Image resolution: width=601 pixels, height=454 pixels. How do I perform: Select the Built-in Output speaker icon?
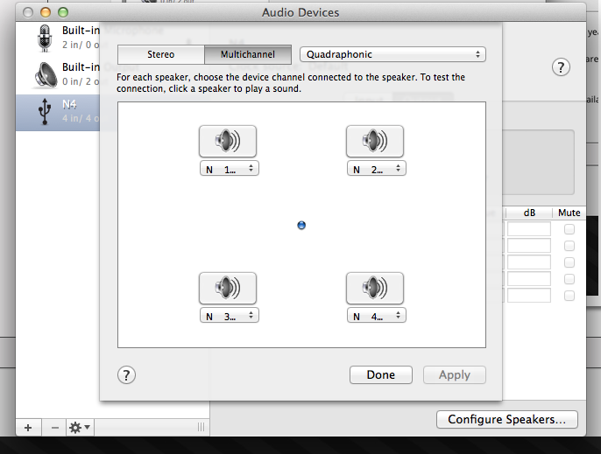(x=46, y=75)
